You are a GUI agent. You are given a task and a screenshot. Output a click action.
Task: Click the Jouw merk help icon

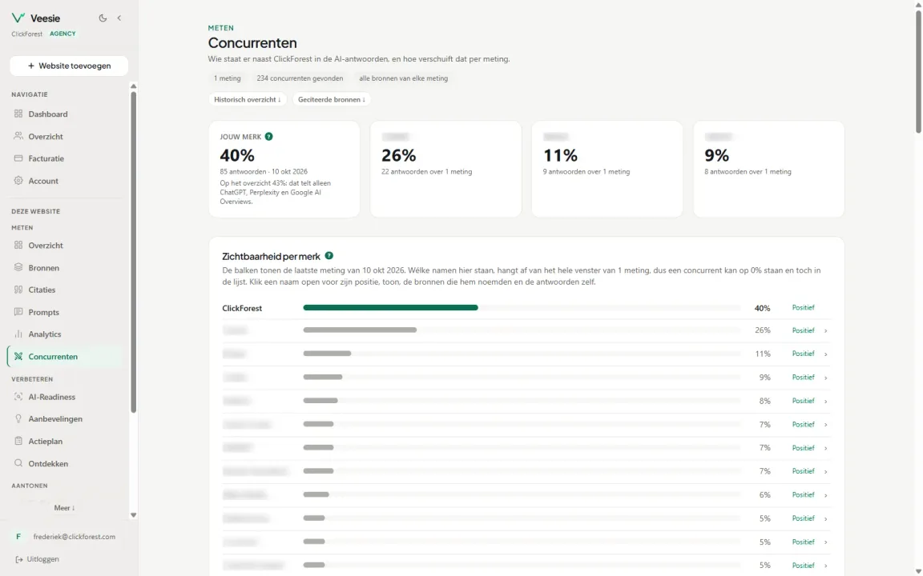268,136
